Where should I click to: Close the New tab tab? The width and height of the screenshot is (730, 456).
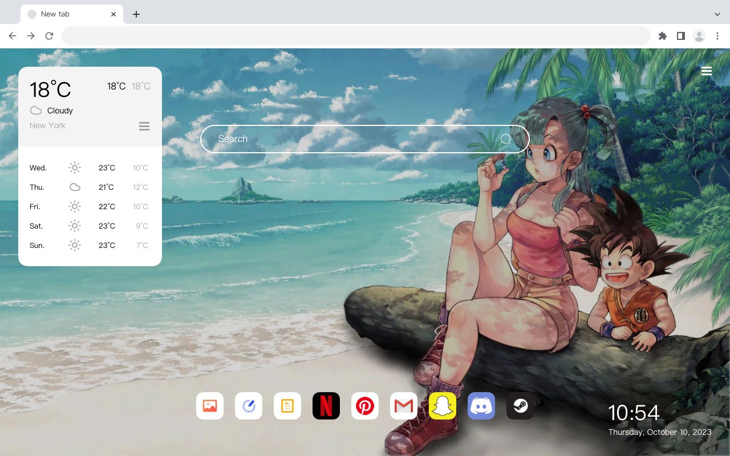click(114, 14)
